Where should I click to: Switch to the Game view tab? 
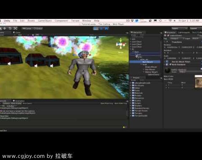pyautogui.click(x=17, y=32)
